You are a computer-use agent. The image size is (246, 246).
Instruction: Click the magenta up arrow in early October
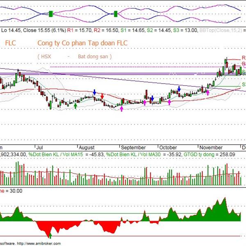coord(169,102)
